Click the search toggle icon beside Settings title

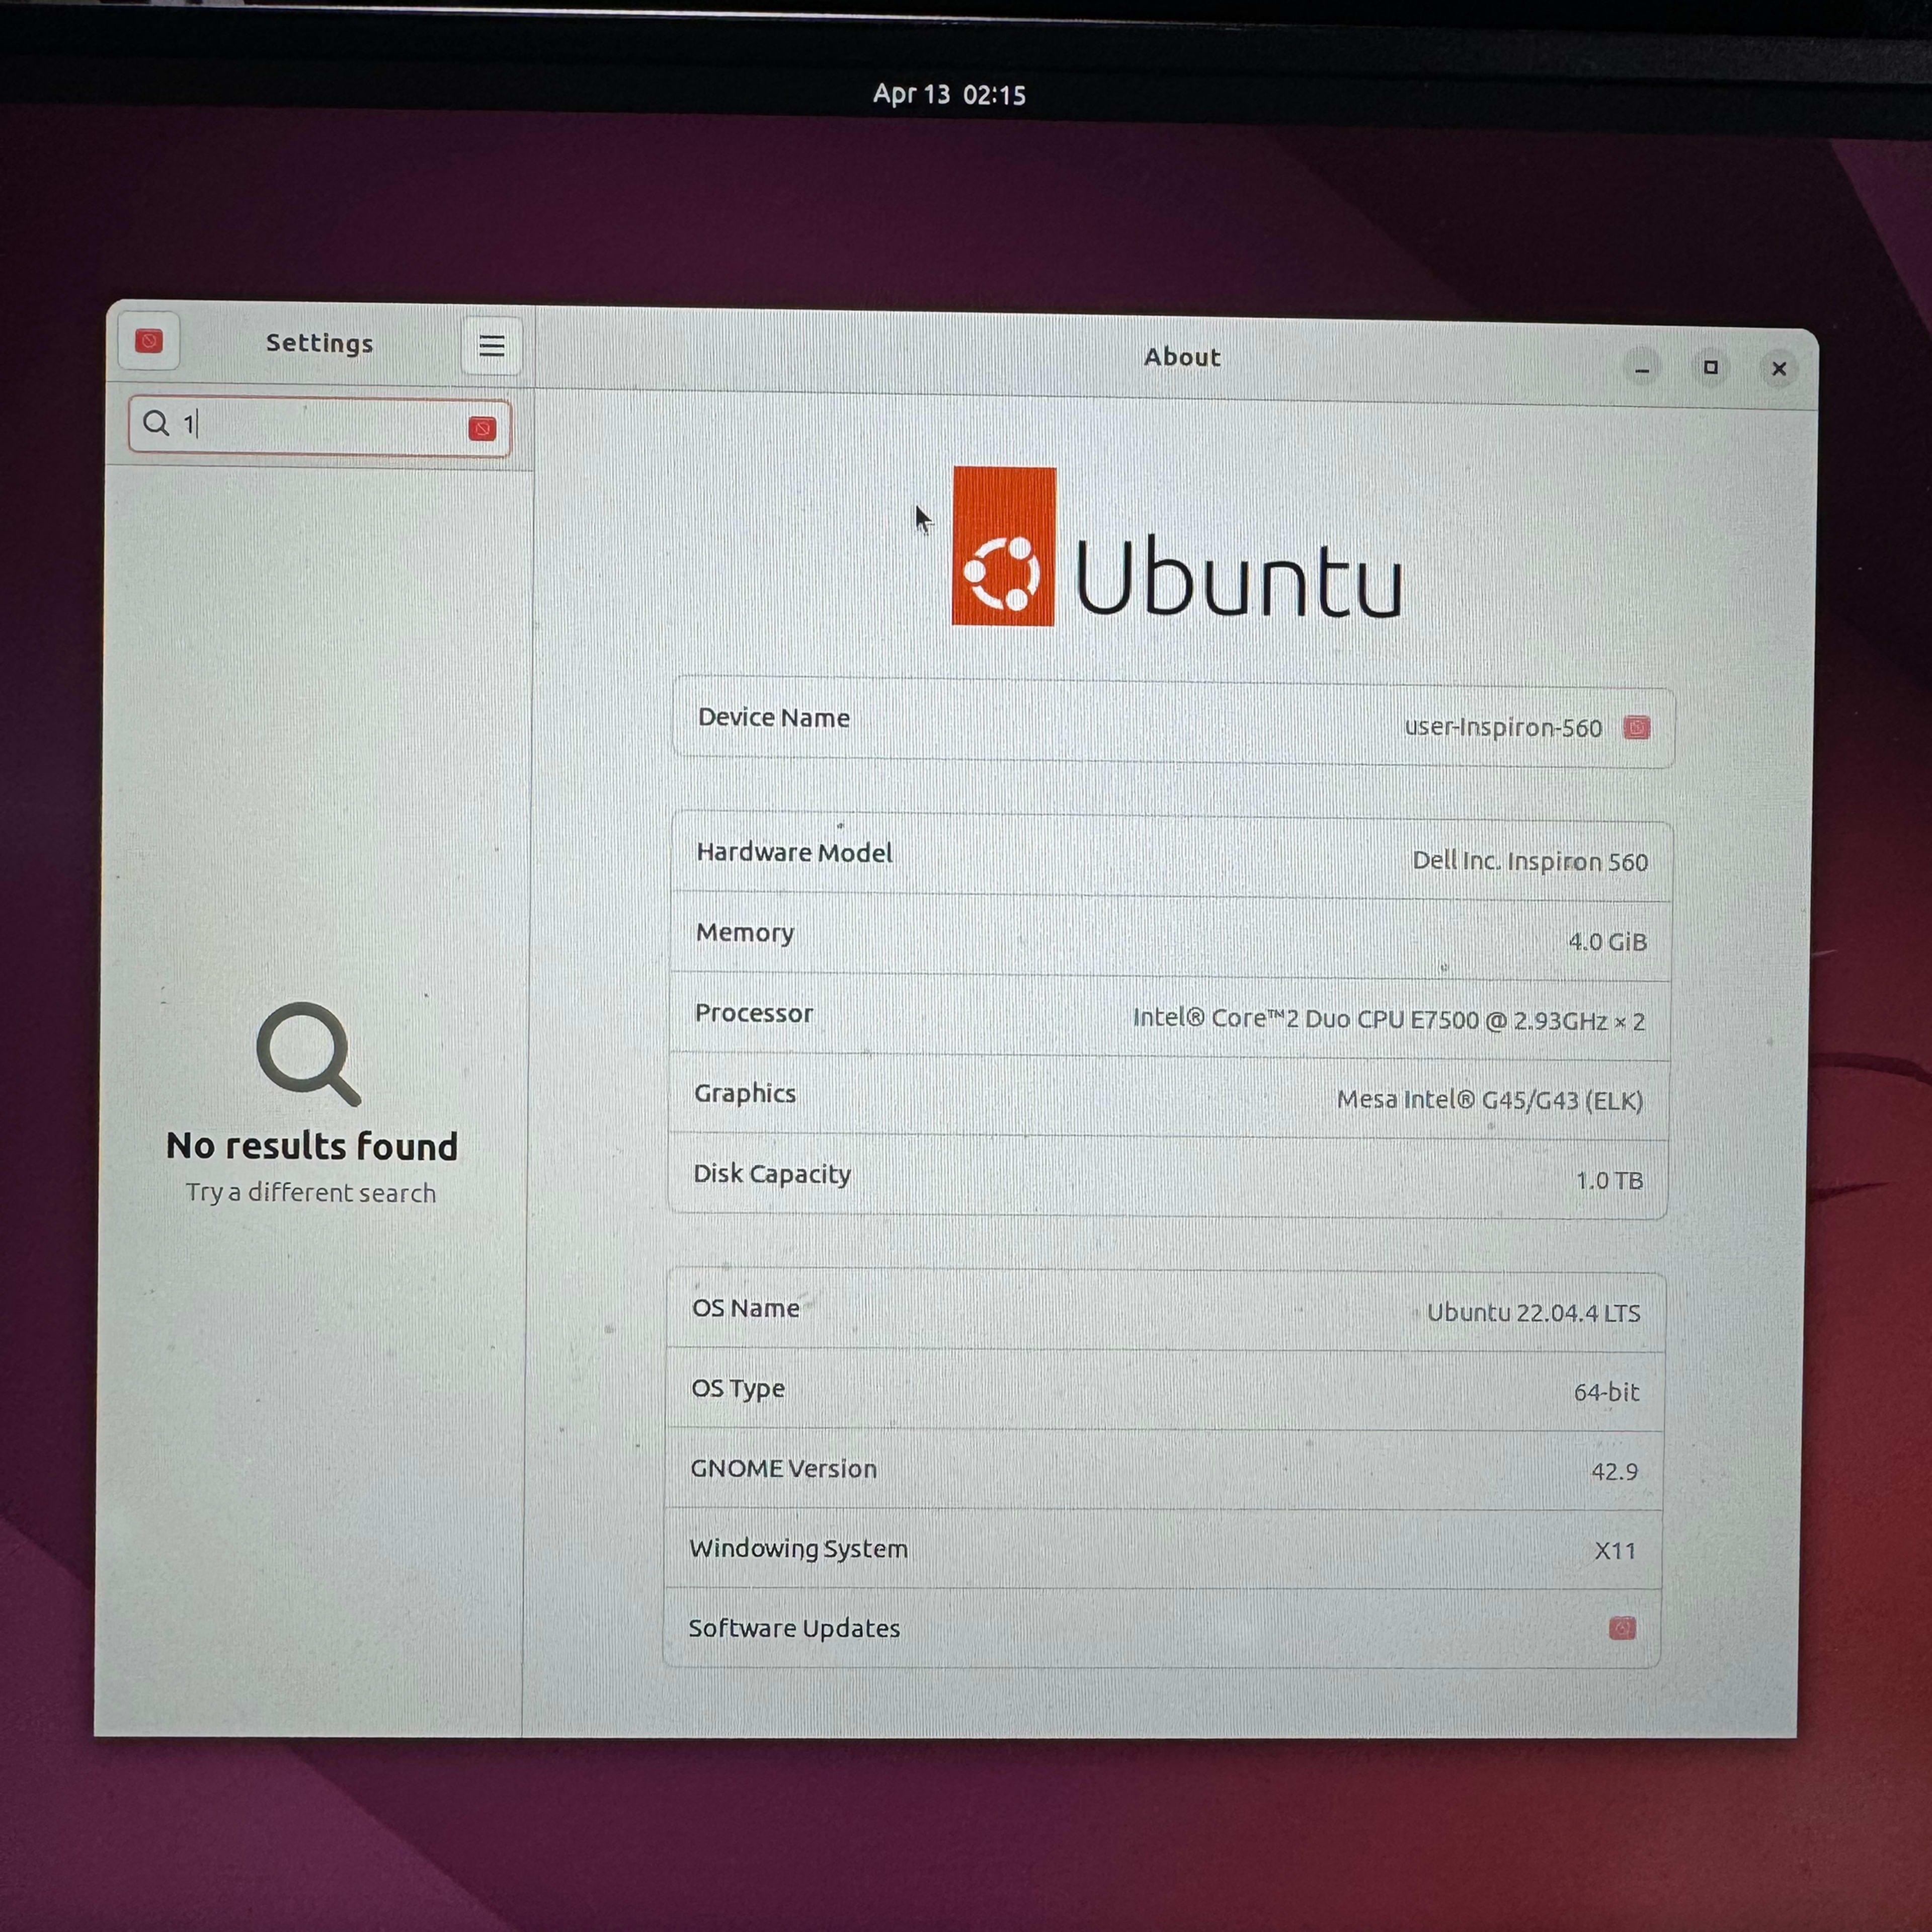pos(149,341)
